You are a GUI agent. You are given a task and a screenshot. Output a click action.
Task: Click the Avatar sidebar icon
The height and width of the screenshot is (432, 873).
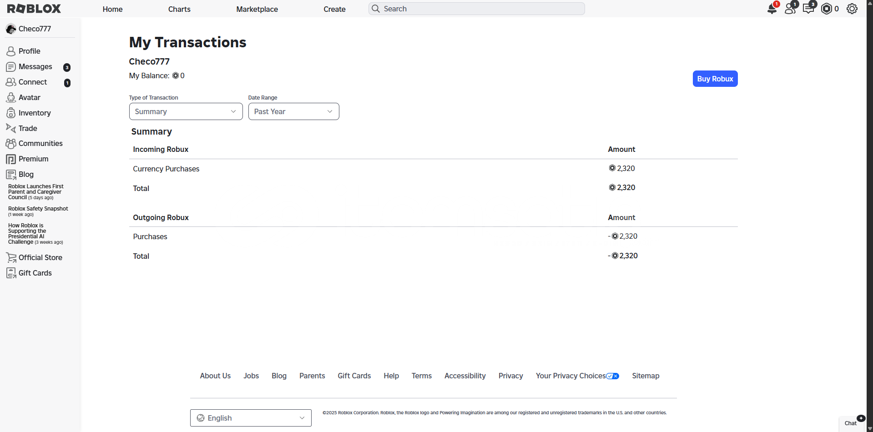[11, 98]
